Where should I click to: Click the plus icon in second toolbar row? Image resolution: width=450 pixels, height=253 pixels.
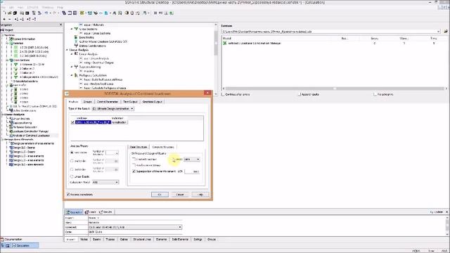(4, 19)
